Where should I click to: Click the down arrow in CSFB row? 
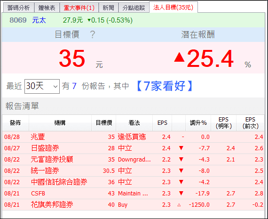click(x=181, y=193)
